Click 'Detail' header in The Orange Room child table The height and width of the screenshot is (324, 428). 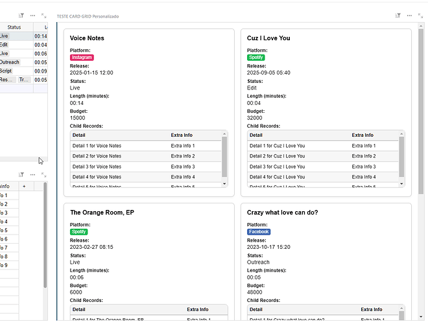coord(79,309)
